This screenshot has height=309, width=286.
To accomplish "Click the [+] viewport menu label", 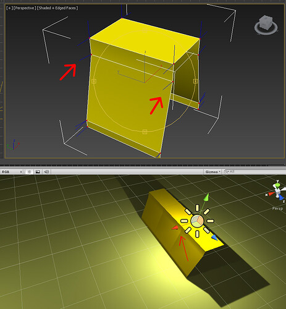I will click(9, 8).
